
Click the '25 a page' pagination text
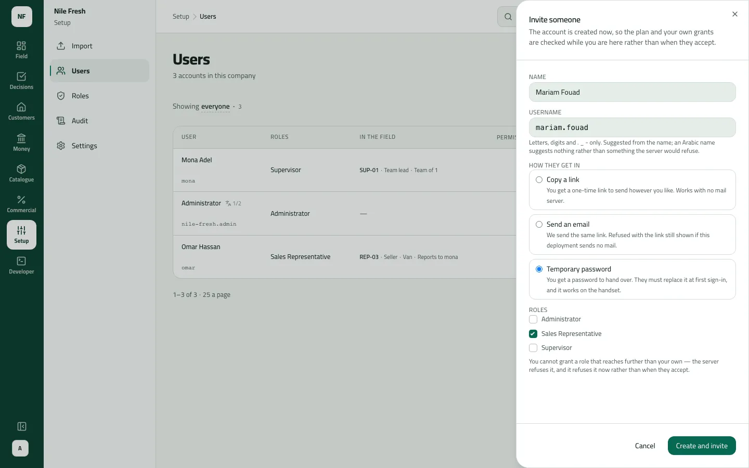tap(216, 295)
